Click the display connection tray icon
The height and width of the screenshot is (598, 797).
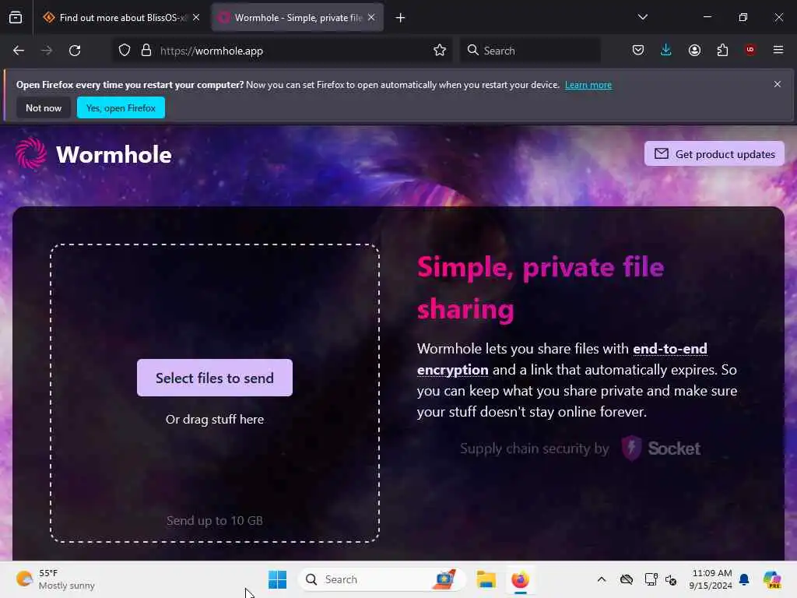[651, 579]
